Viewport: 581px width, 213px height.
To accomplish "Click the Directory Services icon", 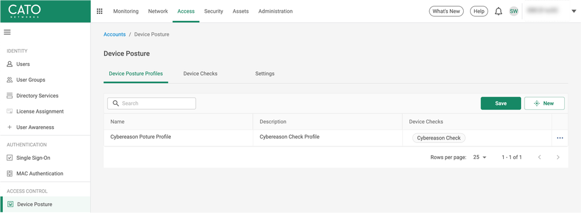I will click(x=10, y=96).
